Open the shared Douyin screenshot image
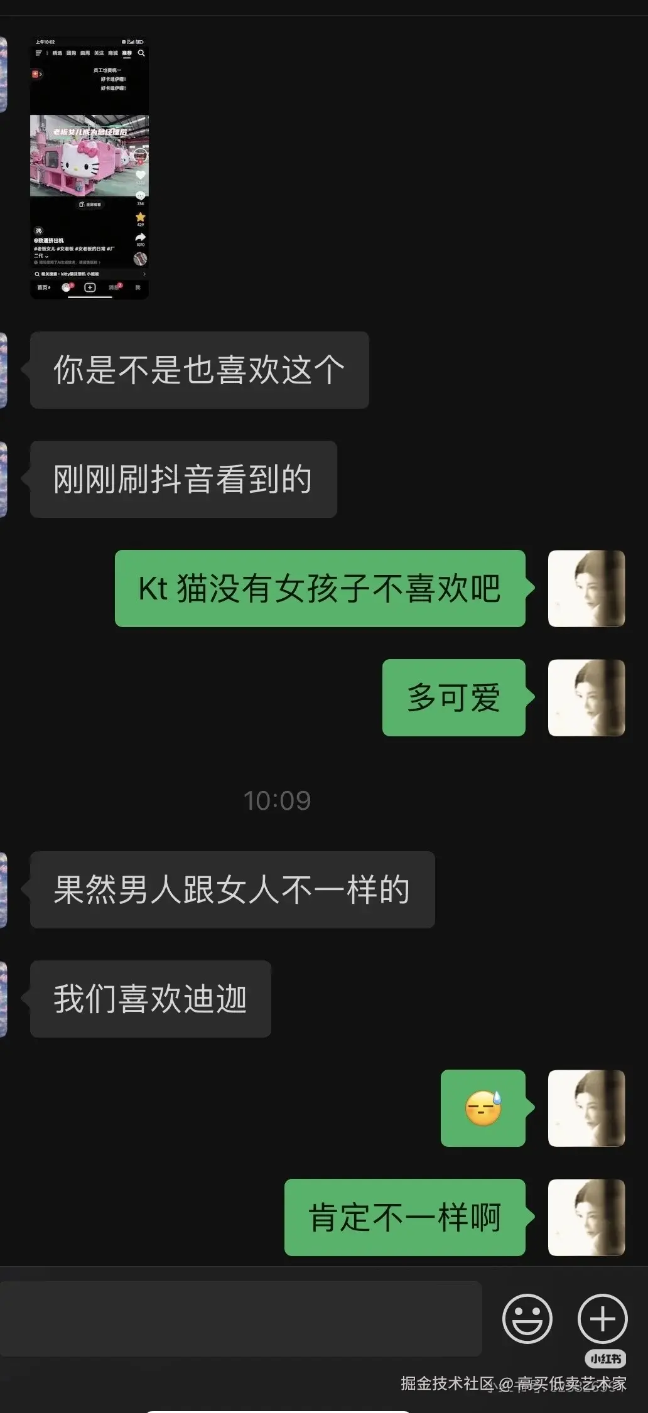Viewport: 648px width, 1413px height. (90, 168)
